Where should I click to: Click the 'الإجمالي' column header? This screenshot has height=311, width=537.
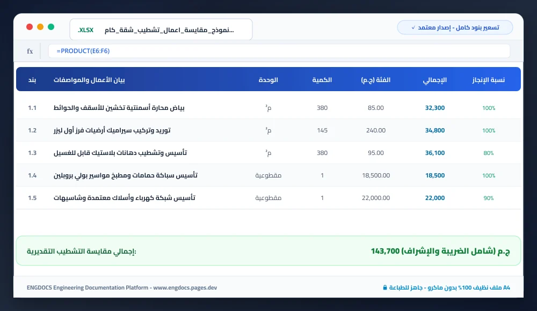coord(434,80)
